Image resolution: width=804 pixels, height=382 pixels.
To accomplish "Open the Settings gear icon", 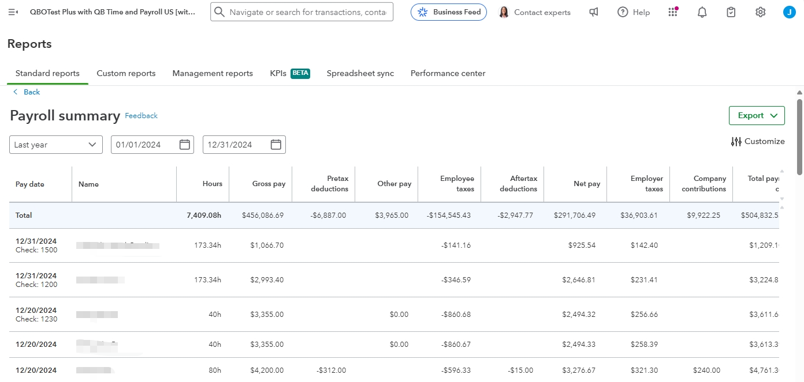I will point(761,12).
